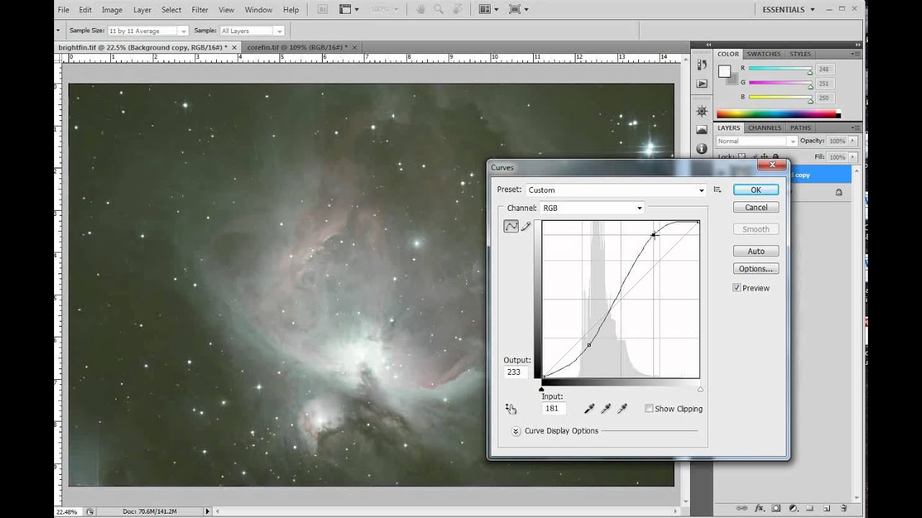The width and height of the screenshot is (922, 518).
Task: Click the foreground color swatch in Color panel
Action: (x=724, y=71)
